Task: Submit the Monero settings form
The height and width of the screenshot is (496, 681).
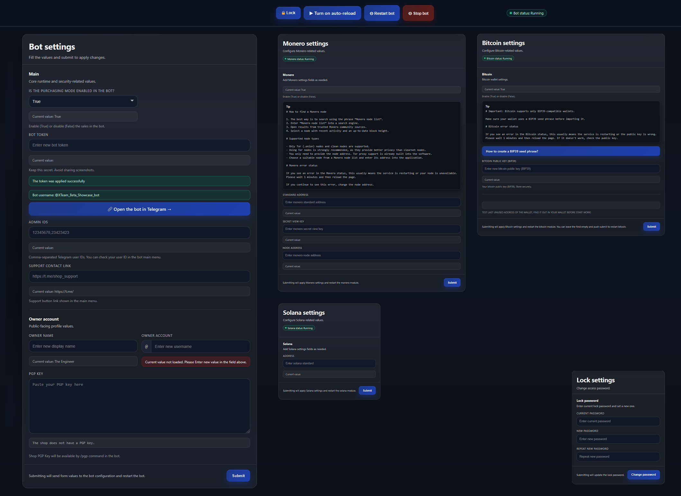Action: tap(452, 283)
